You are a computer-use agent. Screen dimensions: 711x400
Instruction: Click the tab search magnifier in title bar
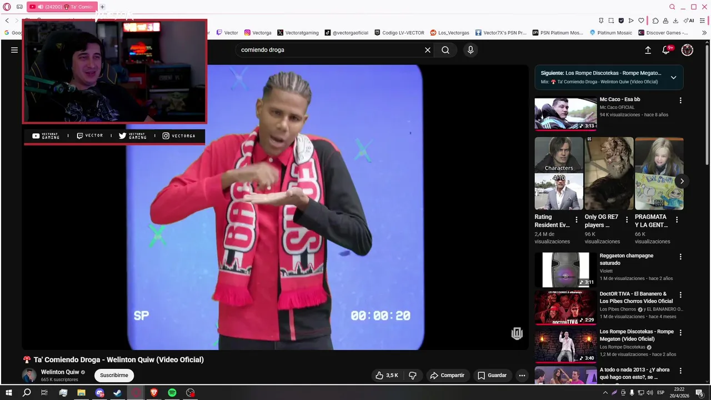(x=672, y=7)
